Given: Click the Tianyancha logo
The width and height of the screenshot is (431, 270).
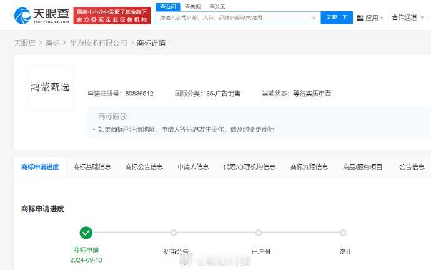Looking at the screenshot, I should click(x=41, y=16).
